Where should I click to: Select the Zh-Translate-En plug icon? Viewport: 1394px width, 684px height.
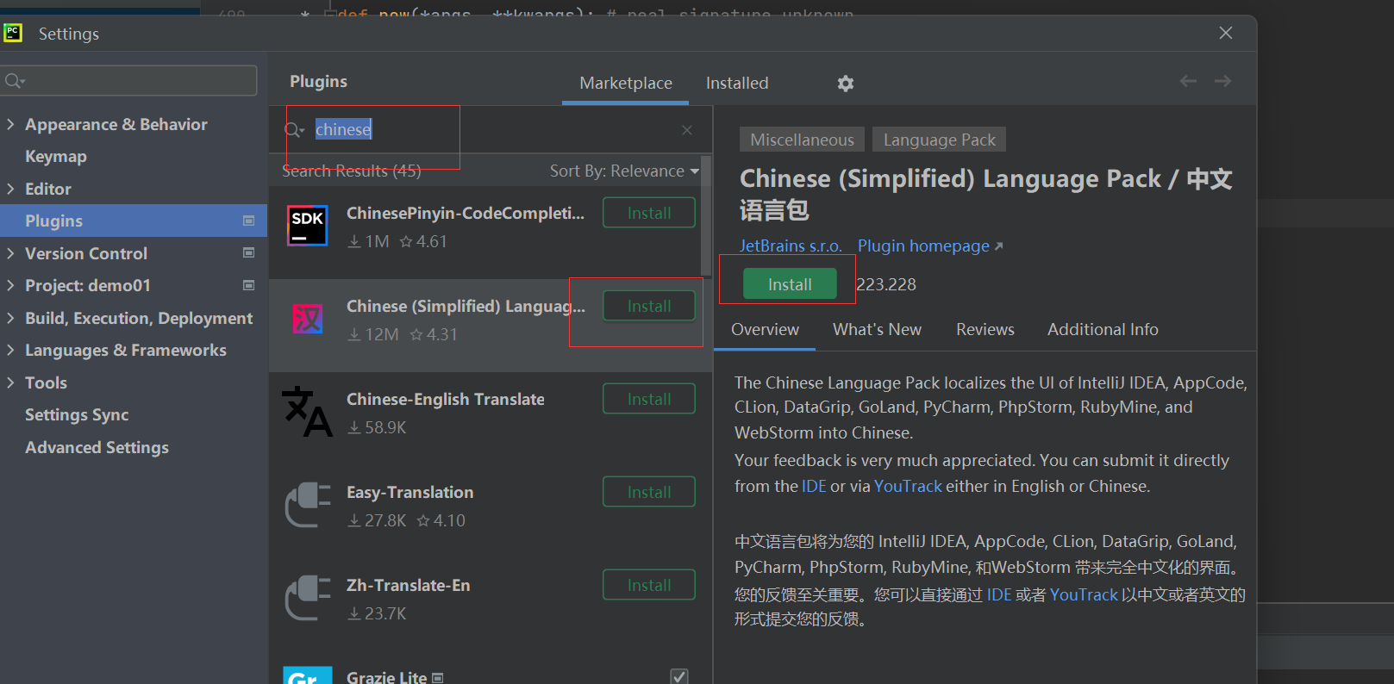coord(308,598)
